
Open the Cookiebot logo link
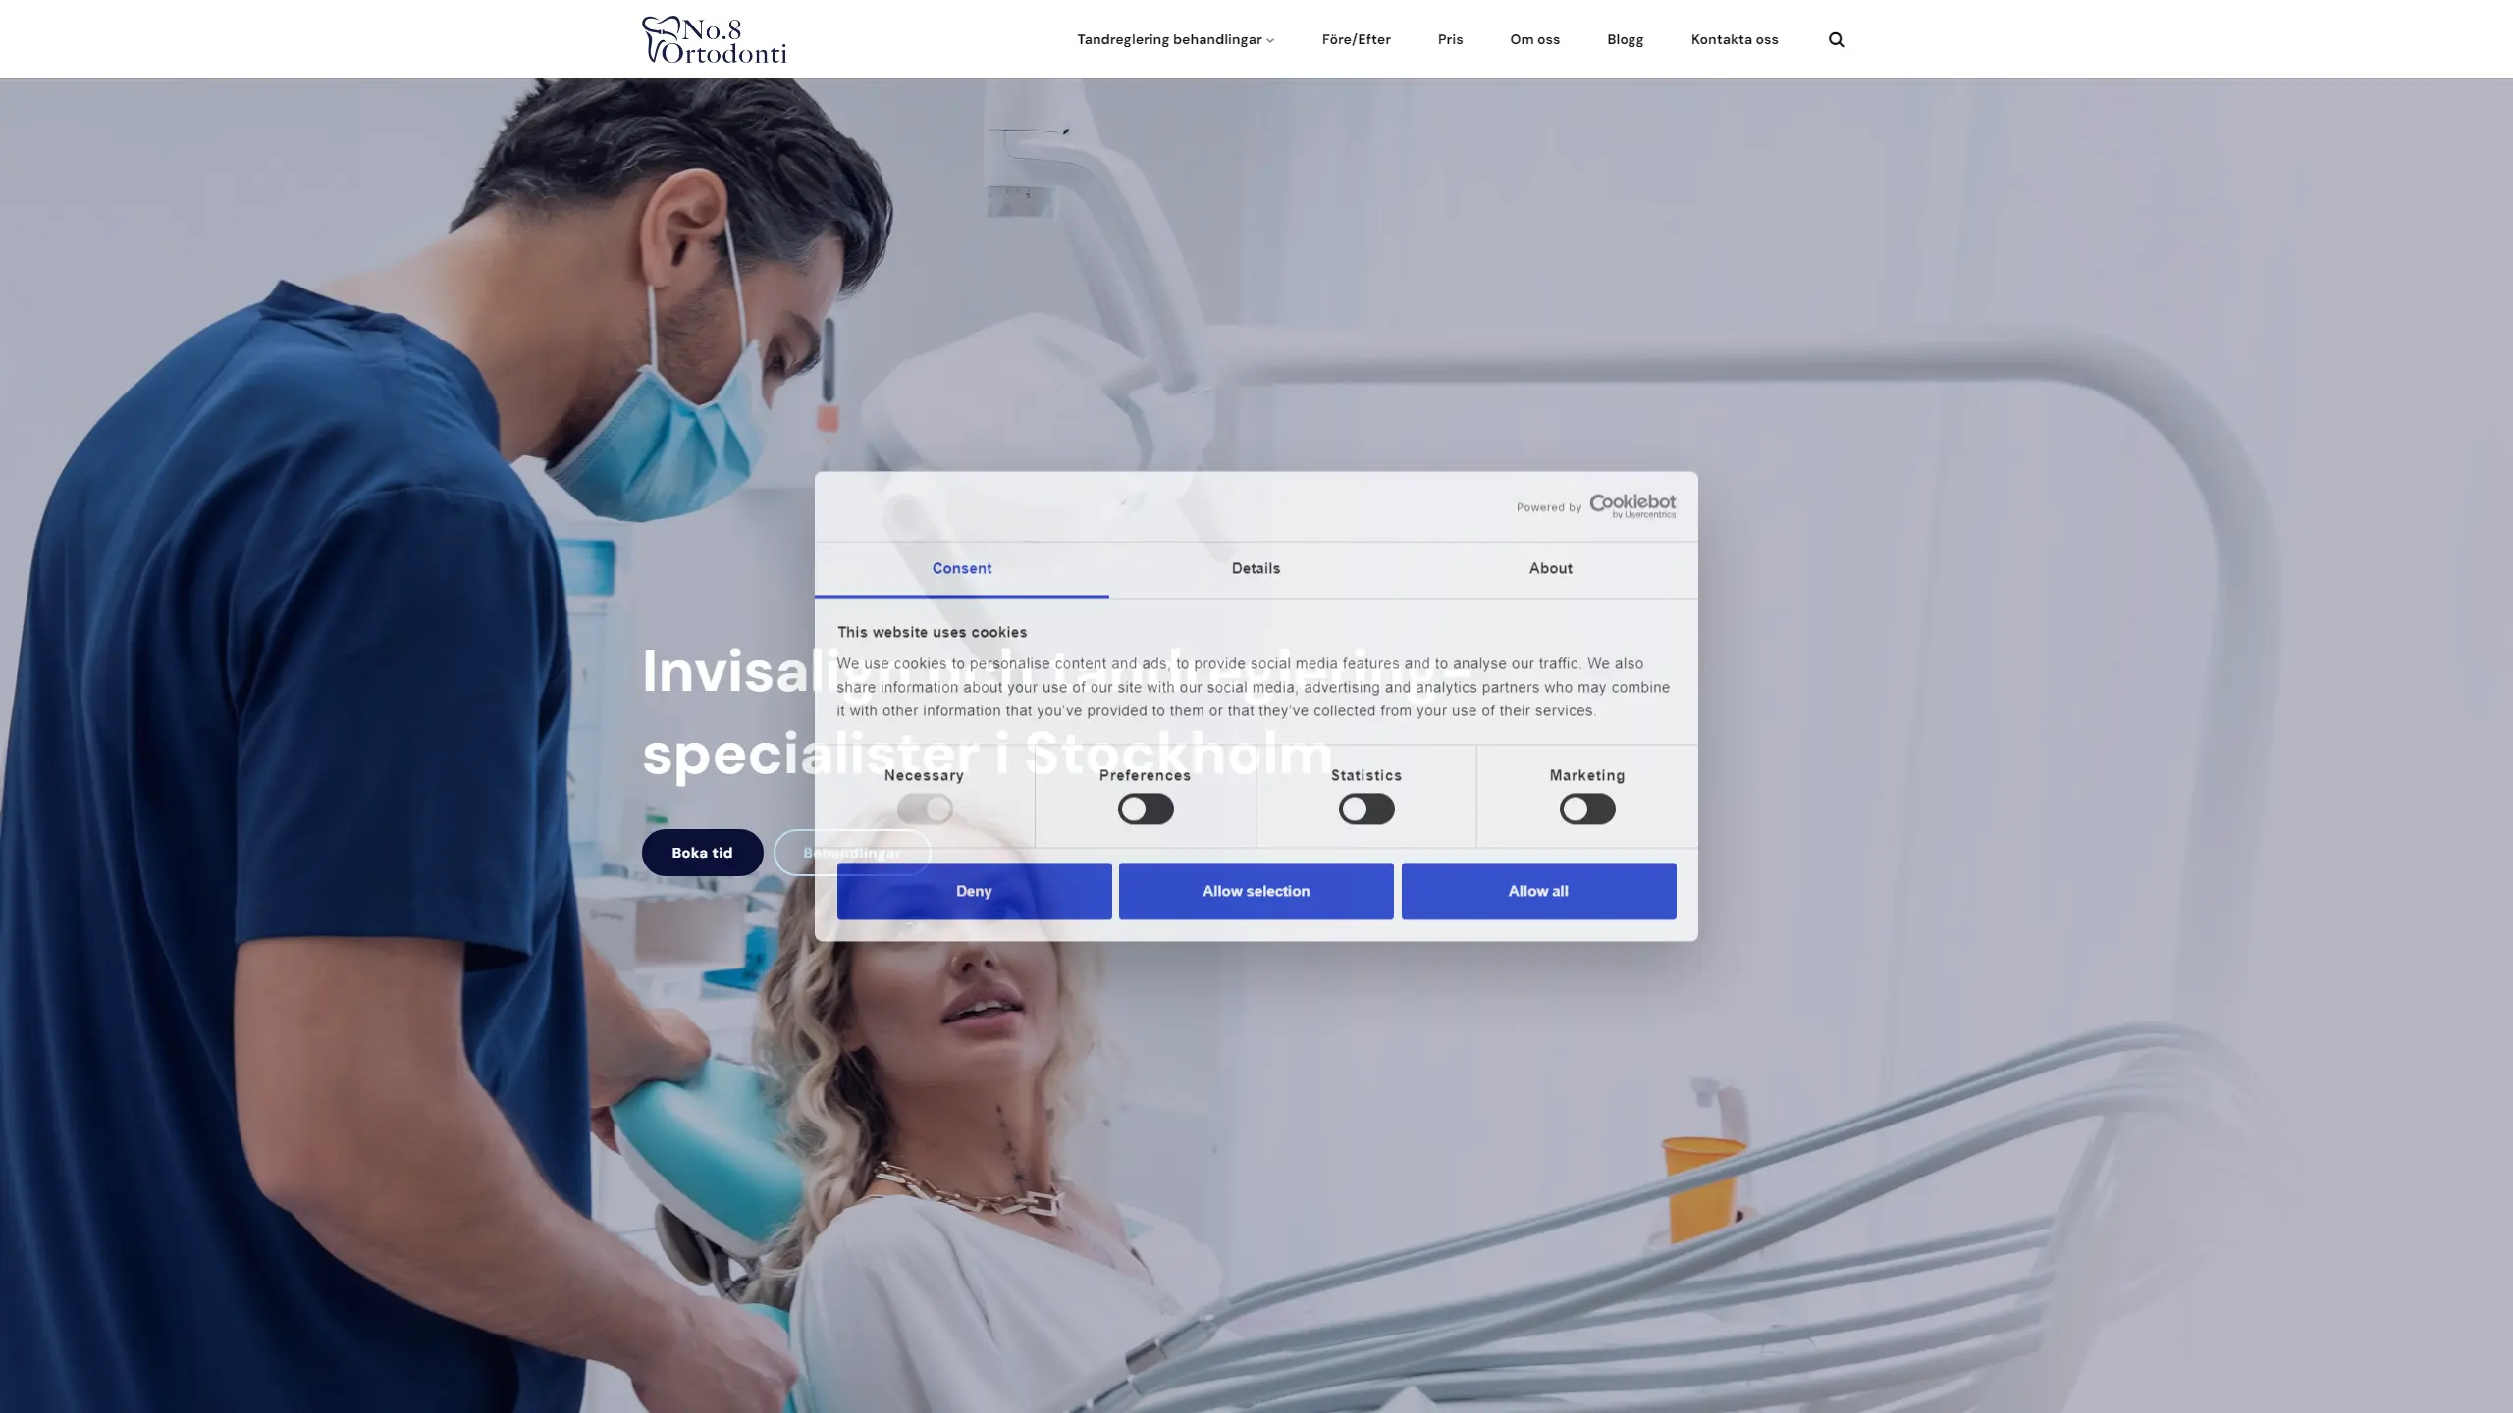click(1632, 505)
